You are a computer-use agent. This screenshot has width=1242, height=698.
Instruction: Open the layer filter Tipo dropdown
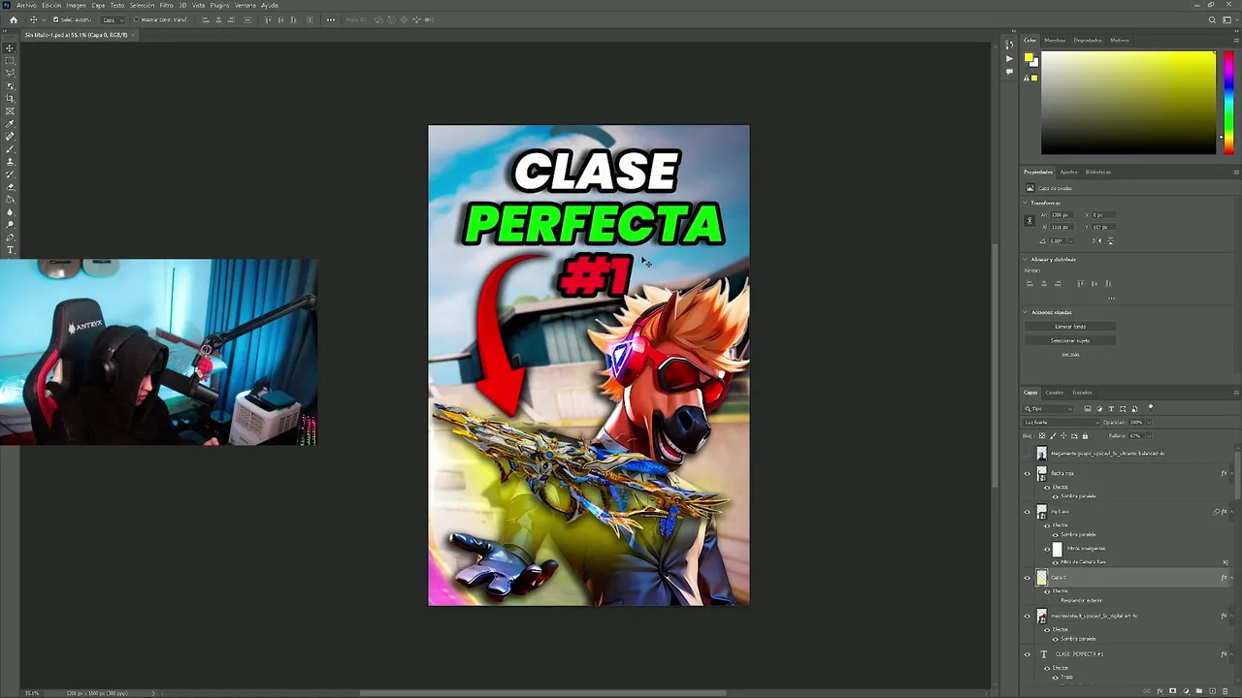(1048, 408)
